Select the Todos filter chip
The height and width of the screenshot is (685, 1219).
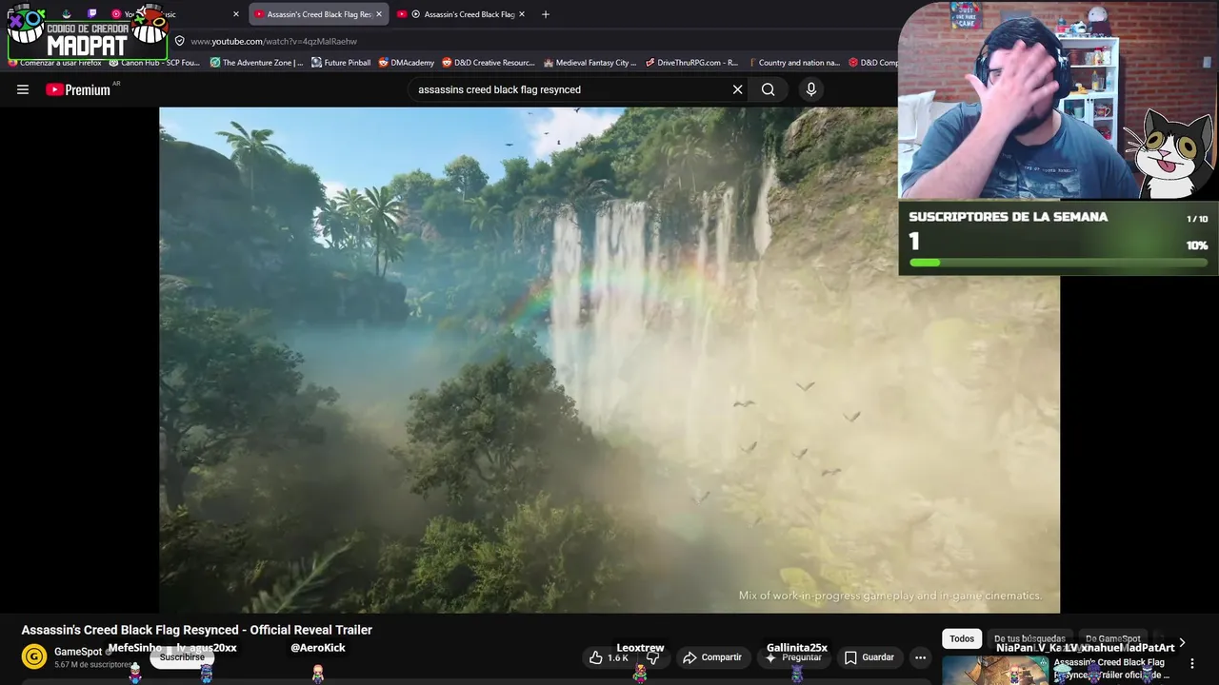tap(962, 639)
